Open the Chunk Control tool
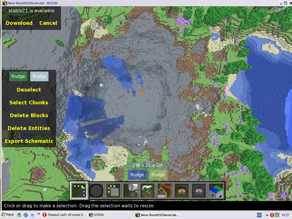Image resolution: width=292 pixels, height=219 pixels. pyautogui.click(x=216, y=190)
